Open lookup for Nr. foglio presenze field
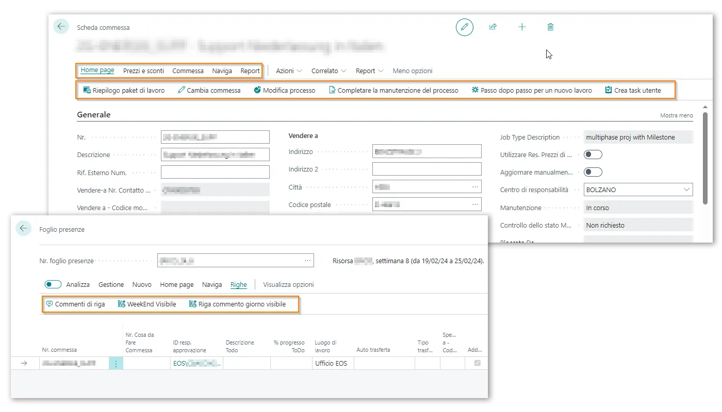The image size is (722, 412). tap(308, 261)
